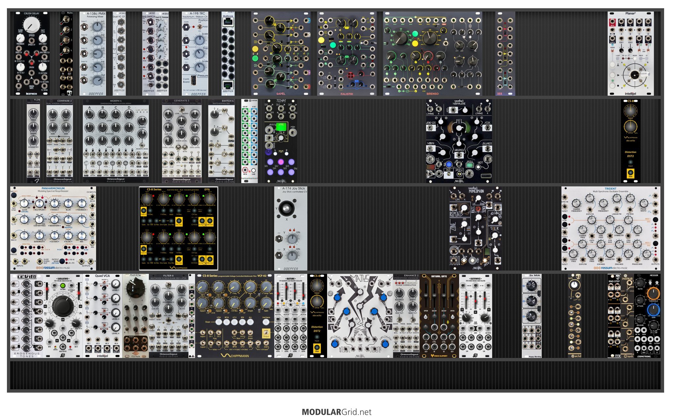Click the LP24 slope button on VCF-02
This screenshot has width=674, height=419.
[219, 322]
